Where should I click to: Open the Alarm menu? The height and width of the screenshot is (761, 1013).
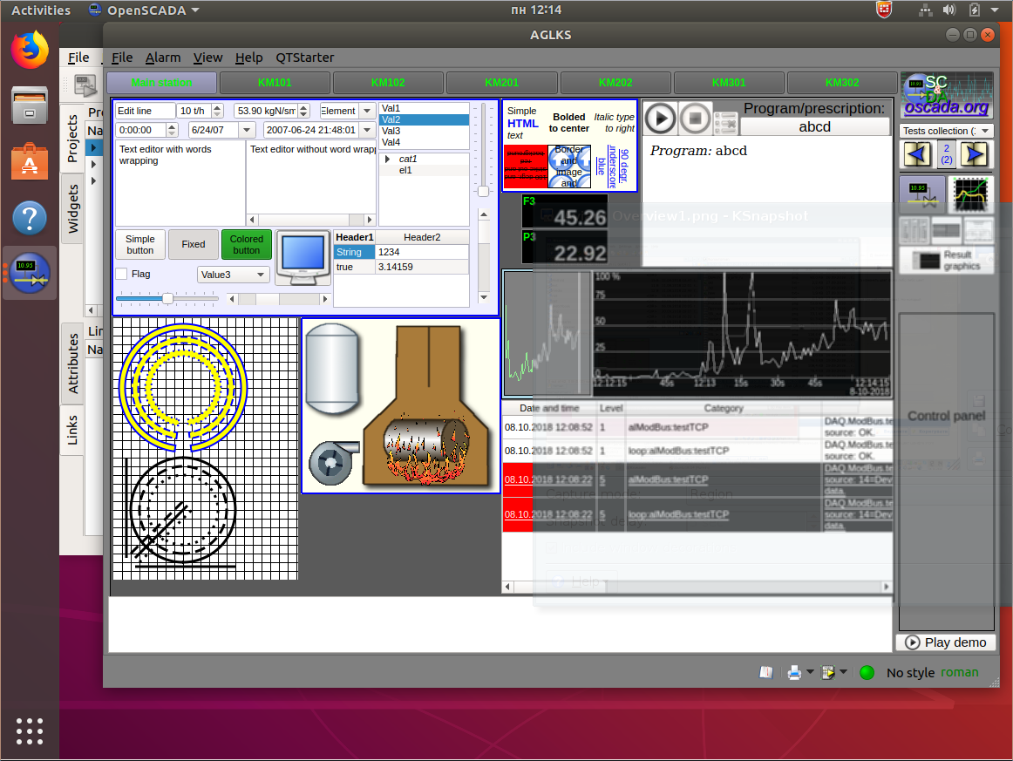click(x=163, y=58)
